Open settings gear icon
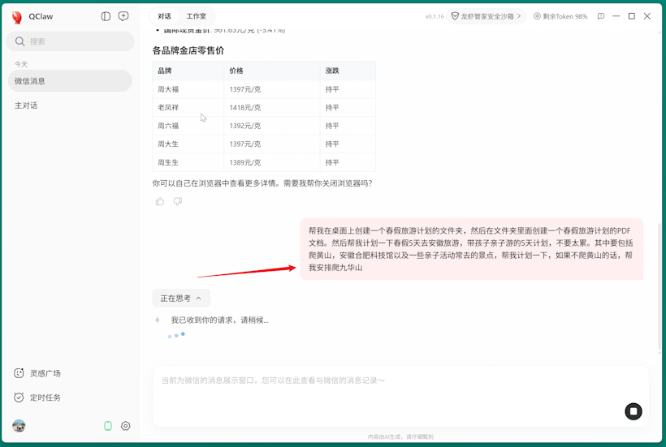 click(125, 426)
